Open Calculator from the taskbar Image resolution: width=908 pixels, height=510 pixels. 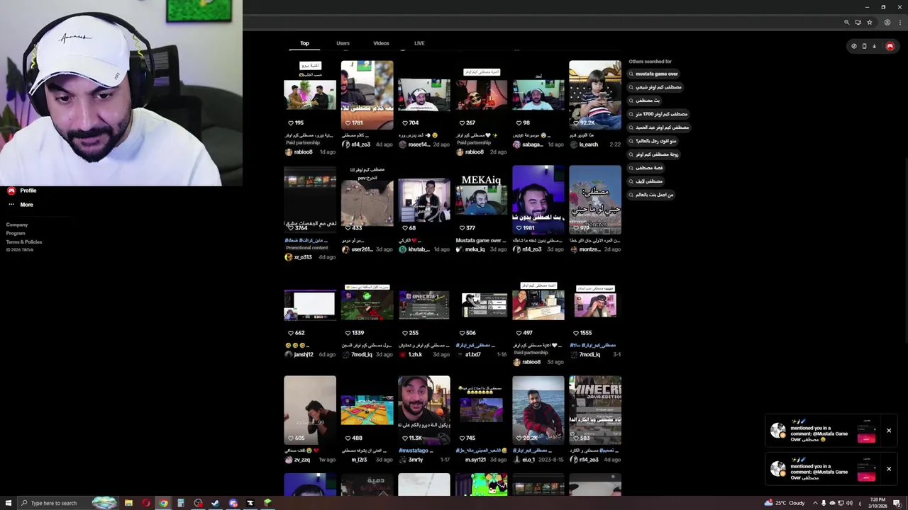(181, 503)
